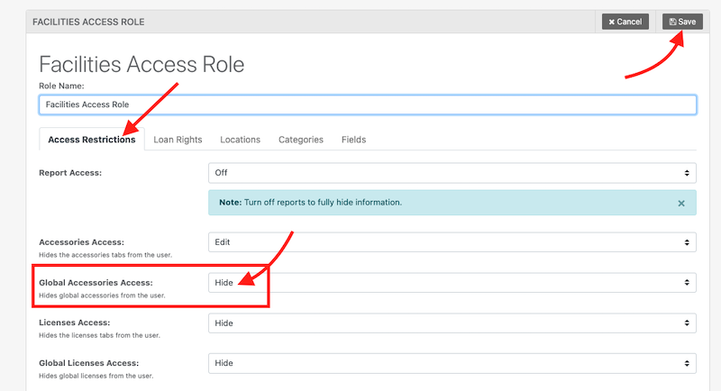The image size is (721, 391).
Task: Open the Loan Rights tab
Action: pos(178,140)
